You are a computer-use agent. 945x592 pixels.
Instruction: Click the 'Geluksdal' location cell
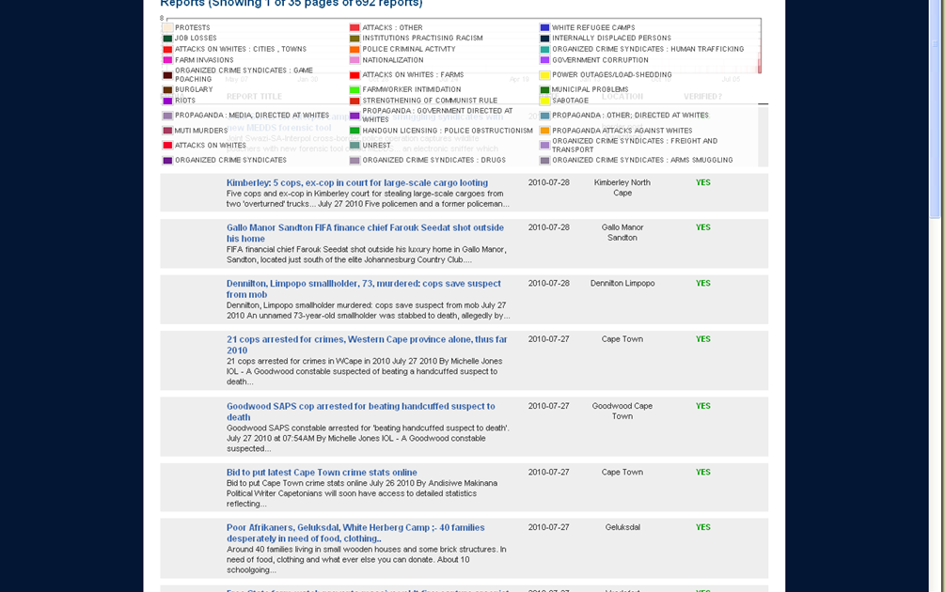622,527
